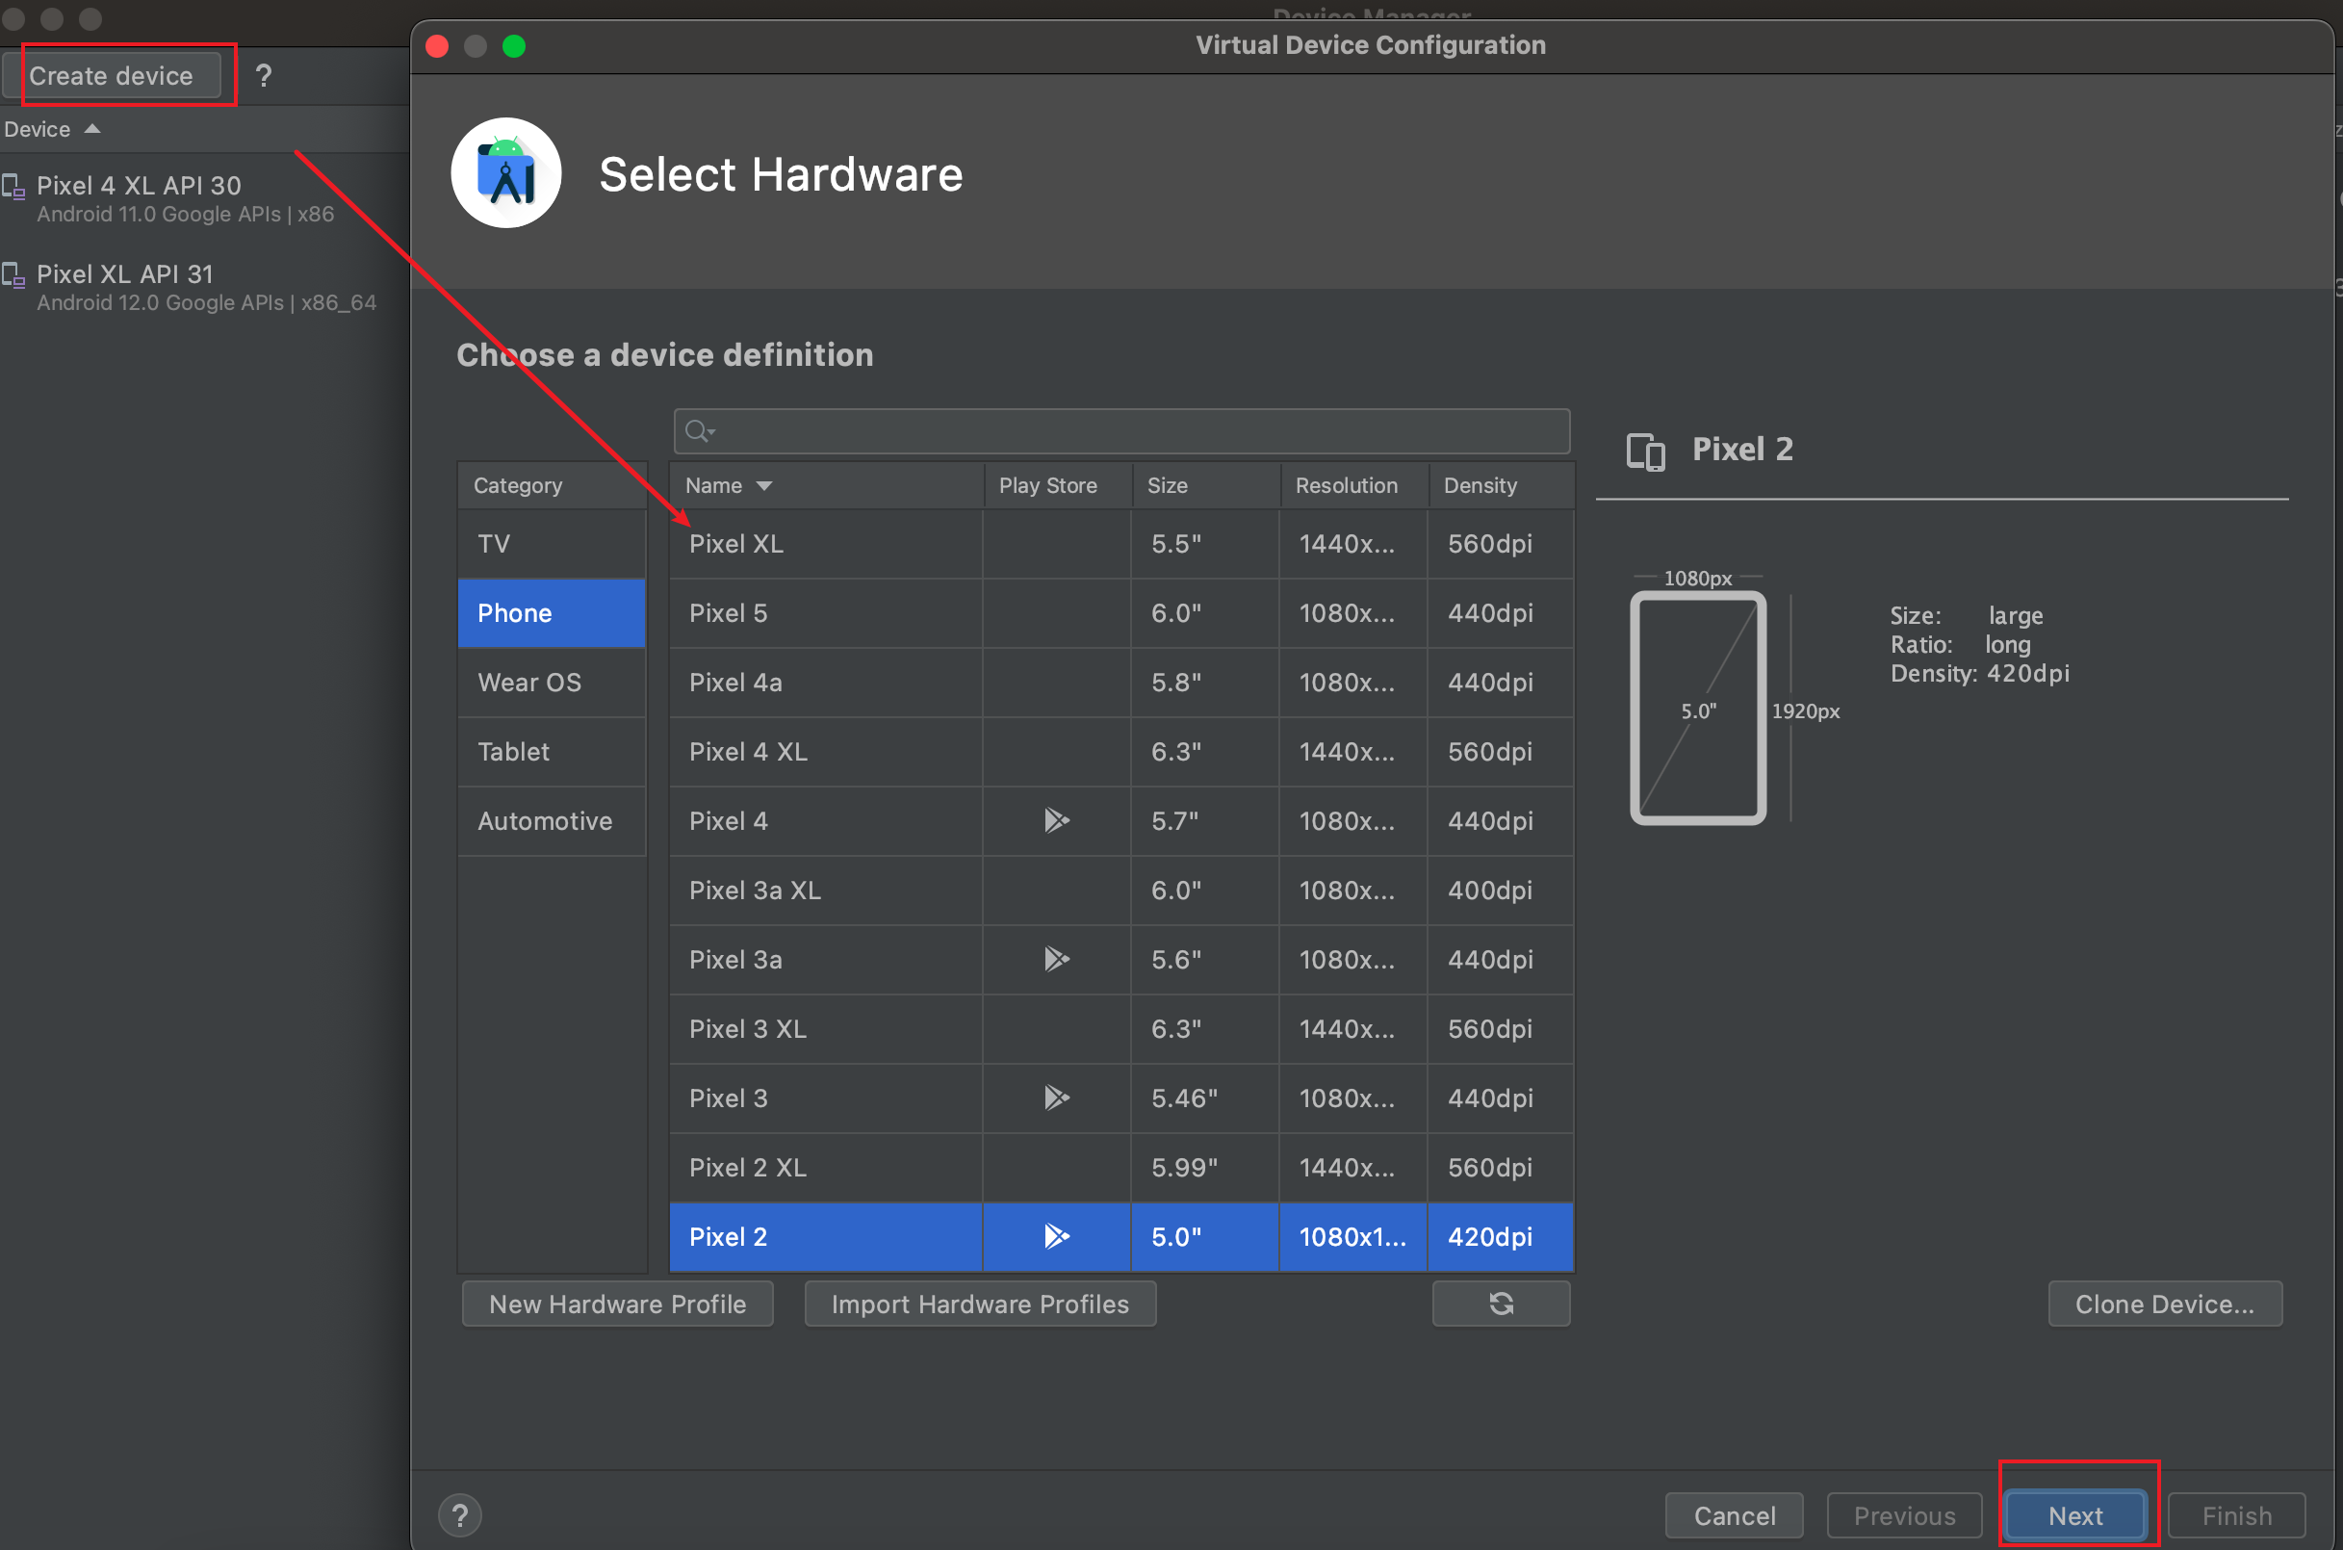The width and height of the screenshot is (2343, 1550).
Task: Click Import Hardware Profiles button
Action: click(x=980, y=1304)
